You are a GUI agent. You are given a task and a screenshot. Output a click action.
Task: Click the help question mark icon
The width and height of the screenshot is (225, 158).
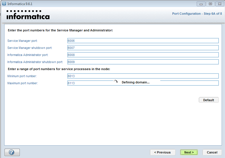(x=12, y=152)
